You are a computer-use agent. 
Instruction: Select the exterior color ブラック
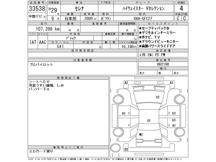pos(71,38)
